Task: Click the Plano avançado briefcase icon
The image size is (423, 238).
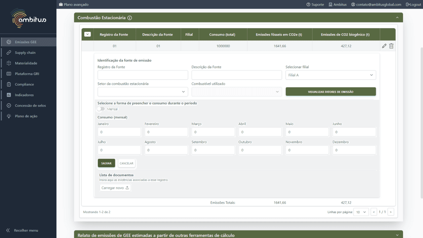Action: (x=61, y=4)
